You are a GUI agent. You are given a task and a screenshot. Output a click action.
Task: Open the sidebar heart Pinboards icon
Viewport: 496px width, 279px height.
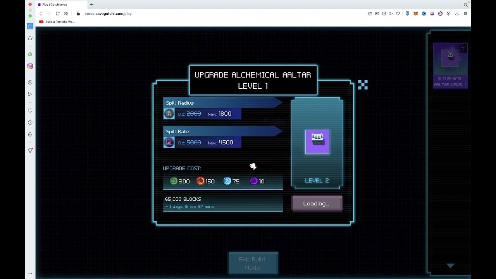coord(30,110)
